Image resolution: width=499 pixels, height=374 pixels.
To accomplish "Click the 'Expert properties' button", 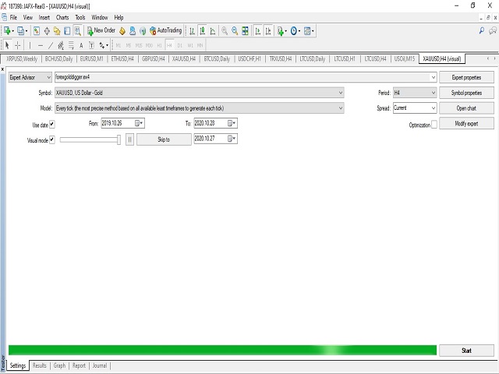I will click(x=466, y=78).
